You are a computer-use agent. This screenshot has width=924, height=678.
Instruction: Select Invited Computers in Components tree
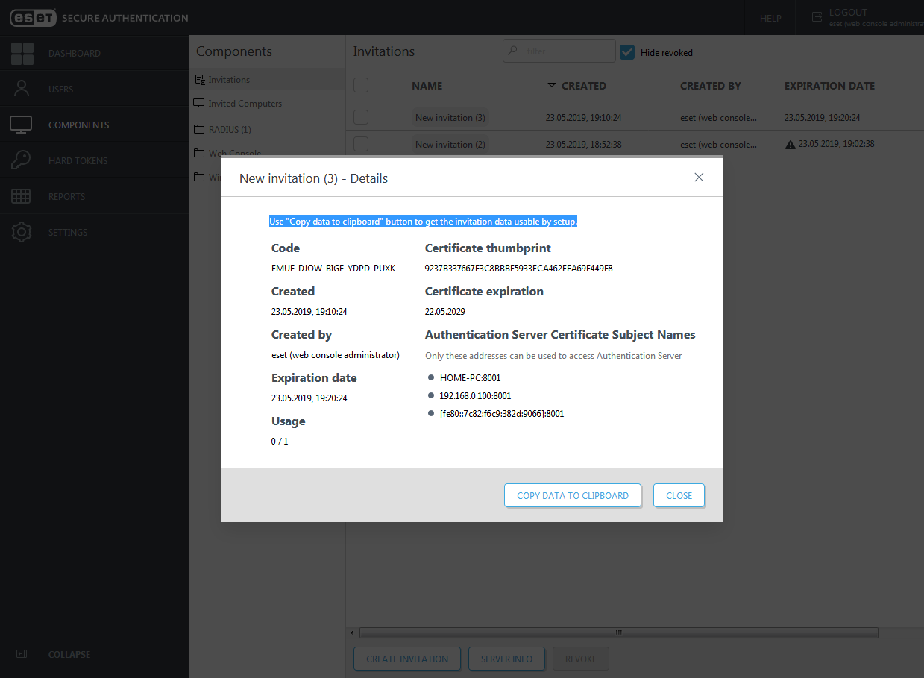245,104
